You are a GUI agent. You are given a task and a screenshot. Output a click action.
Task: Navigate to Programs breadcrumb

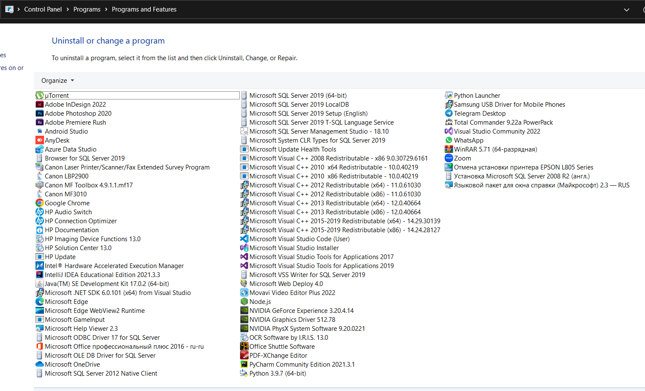[x=87, y=9]
